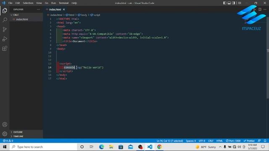Open the Edit menu
Viewport: 269px width, 151px height.
(x=18, y=3)
